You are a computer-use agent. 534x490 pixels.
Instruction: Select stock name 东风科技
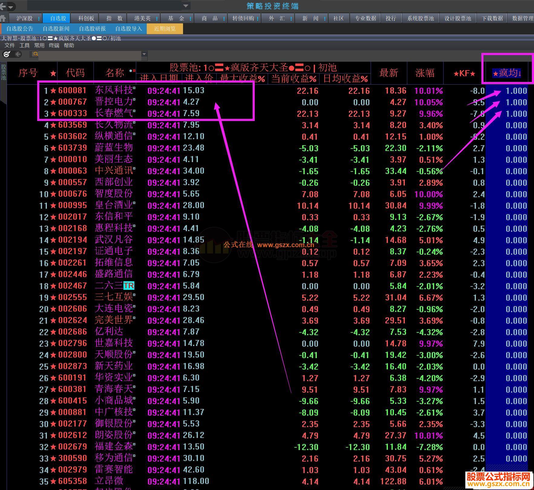click(114, 90)
